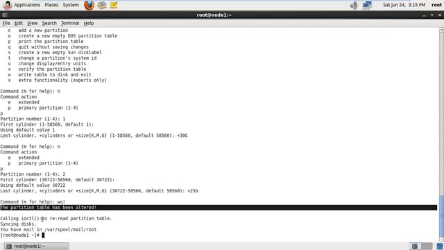Open the notes launcher icon
The width and height of the screenshot is (444, 250).
point(114,5)
